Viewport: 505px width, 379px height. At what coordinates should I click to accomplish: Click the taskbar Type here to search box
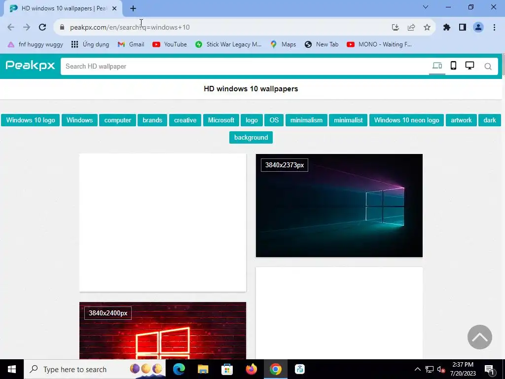[95, 369]
